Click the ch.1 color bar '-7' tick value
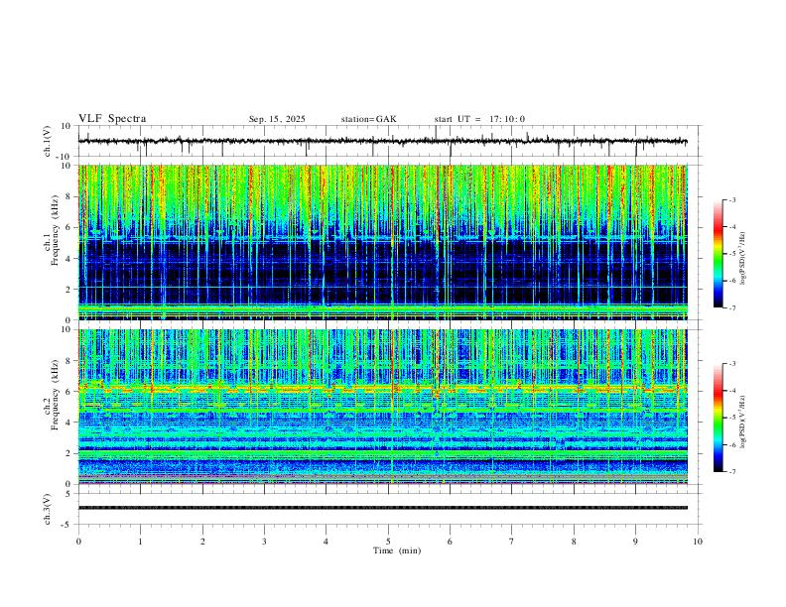 click(x=731, y=308)
